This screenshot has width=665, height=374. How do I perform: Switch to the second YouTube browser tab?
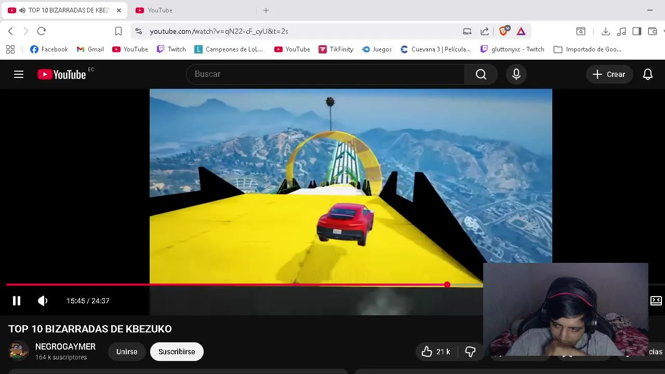coord(192,10)
